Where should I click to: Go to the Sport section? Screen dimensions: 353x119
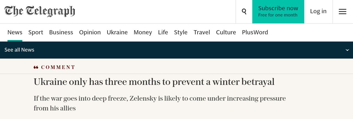tap(36, 32)
